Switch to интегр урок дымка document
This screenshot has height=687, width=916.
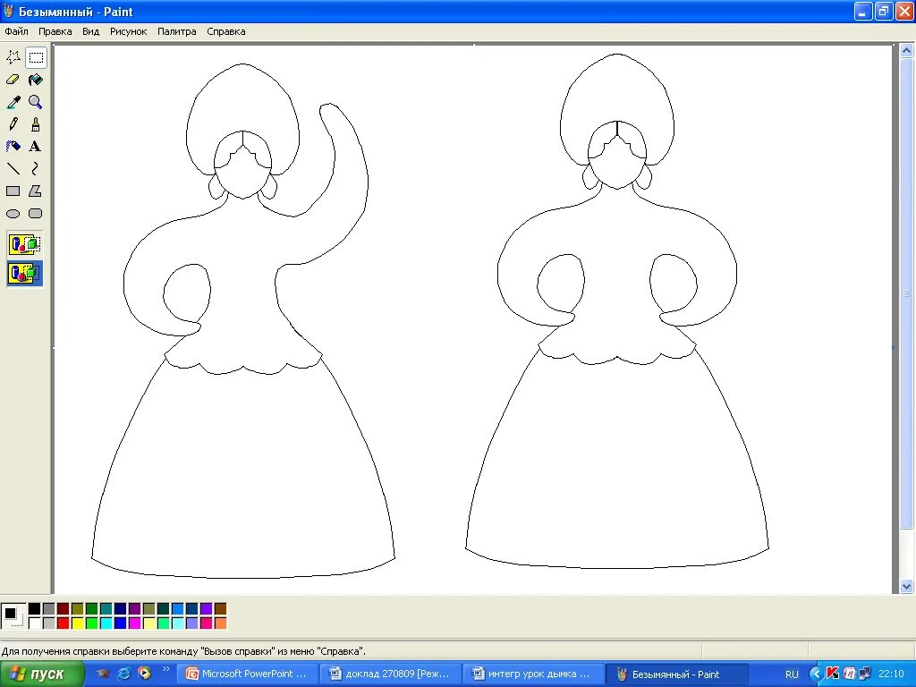(x=535, y=674)
